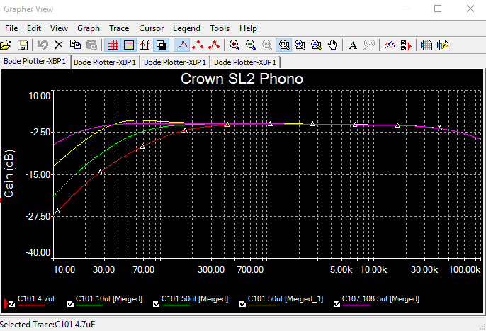Select the active first Bode Plotter-XBP1 tab
This screenshot has height=331, width=486.
(x=35, y=61)
